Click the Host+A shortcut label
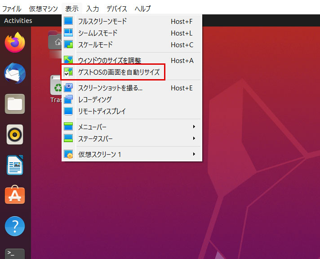The height and width of the screenshot is (259, 320). 182,60
